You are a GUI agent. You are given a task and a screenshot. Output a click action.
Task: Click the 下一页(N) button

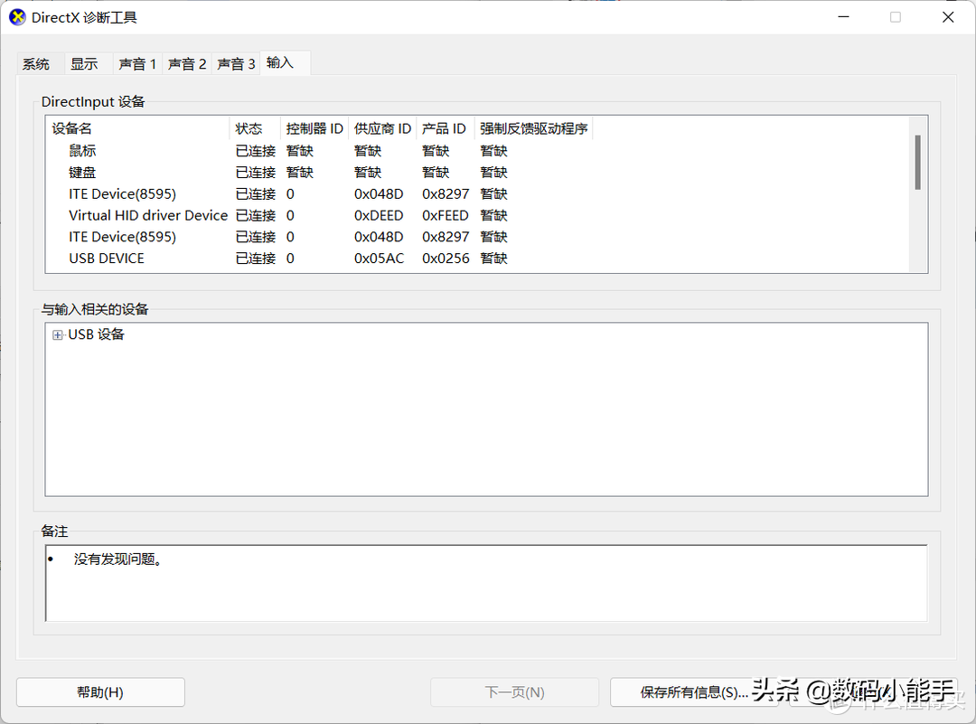coord(514,692)
